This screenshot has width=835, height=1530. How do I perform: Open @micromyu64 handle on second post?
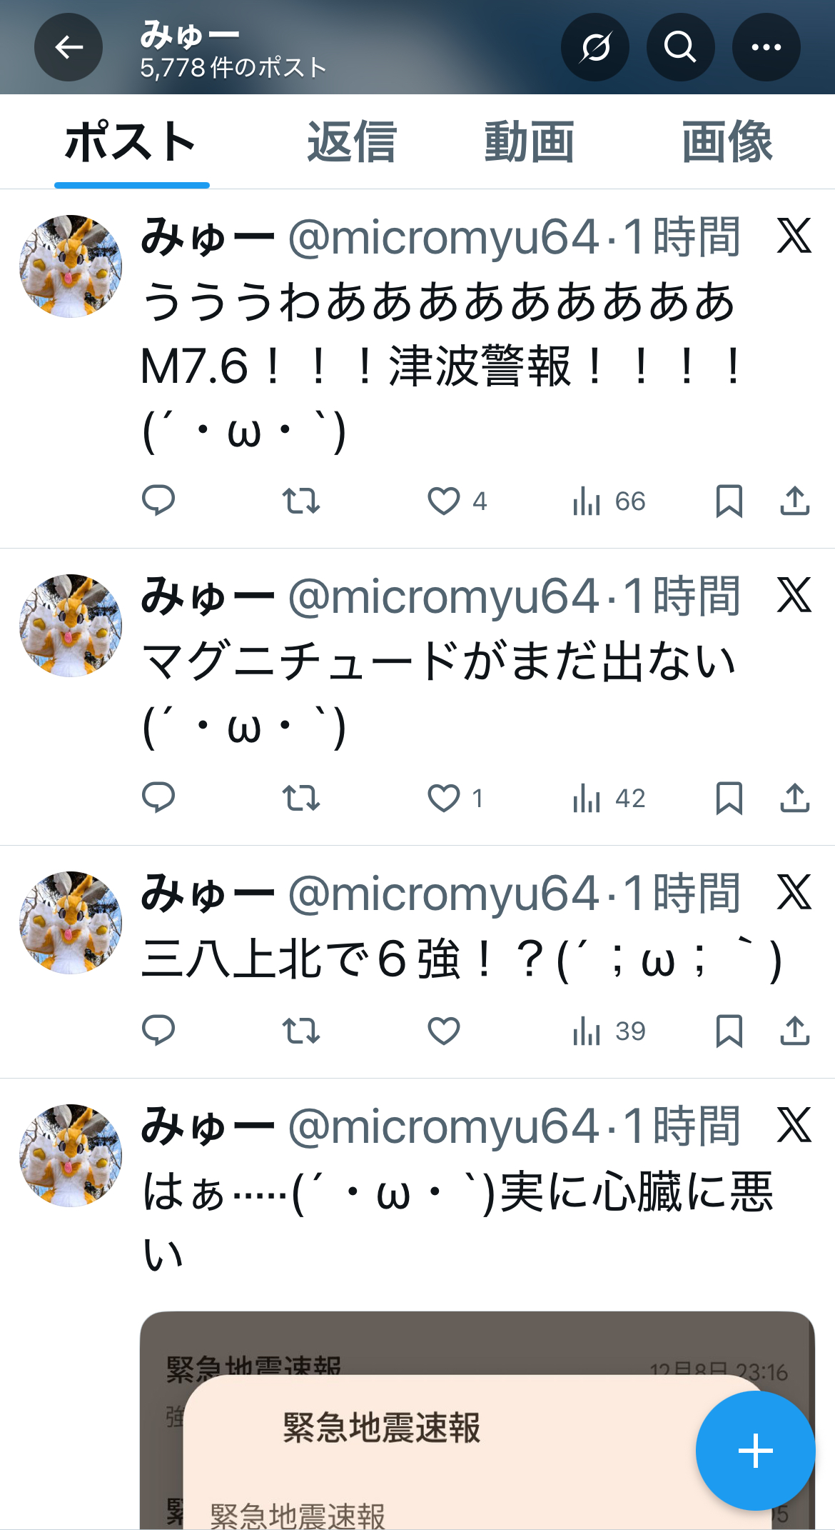443,596
